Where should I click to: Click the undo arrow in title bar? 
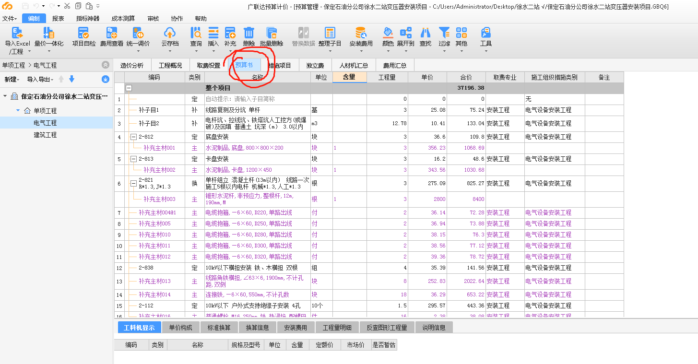point(36,6)
